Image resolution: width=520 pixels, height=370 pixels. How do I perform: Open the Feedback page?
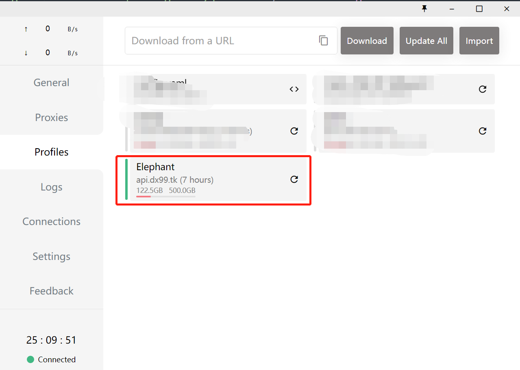51,291
